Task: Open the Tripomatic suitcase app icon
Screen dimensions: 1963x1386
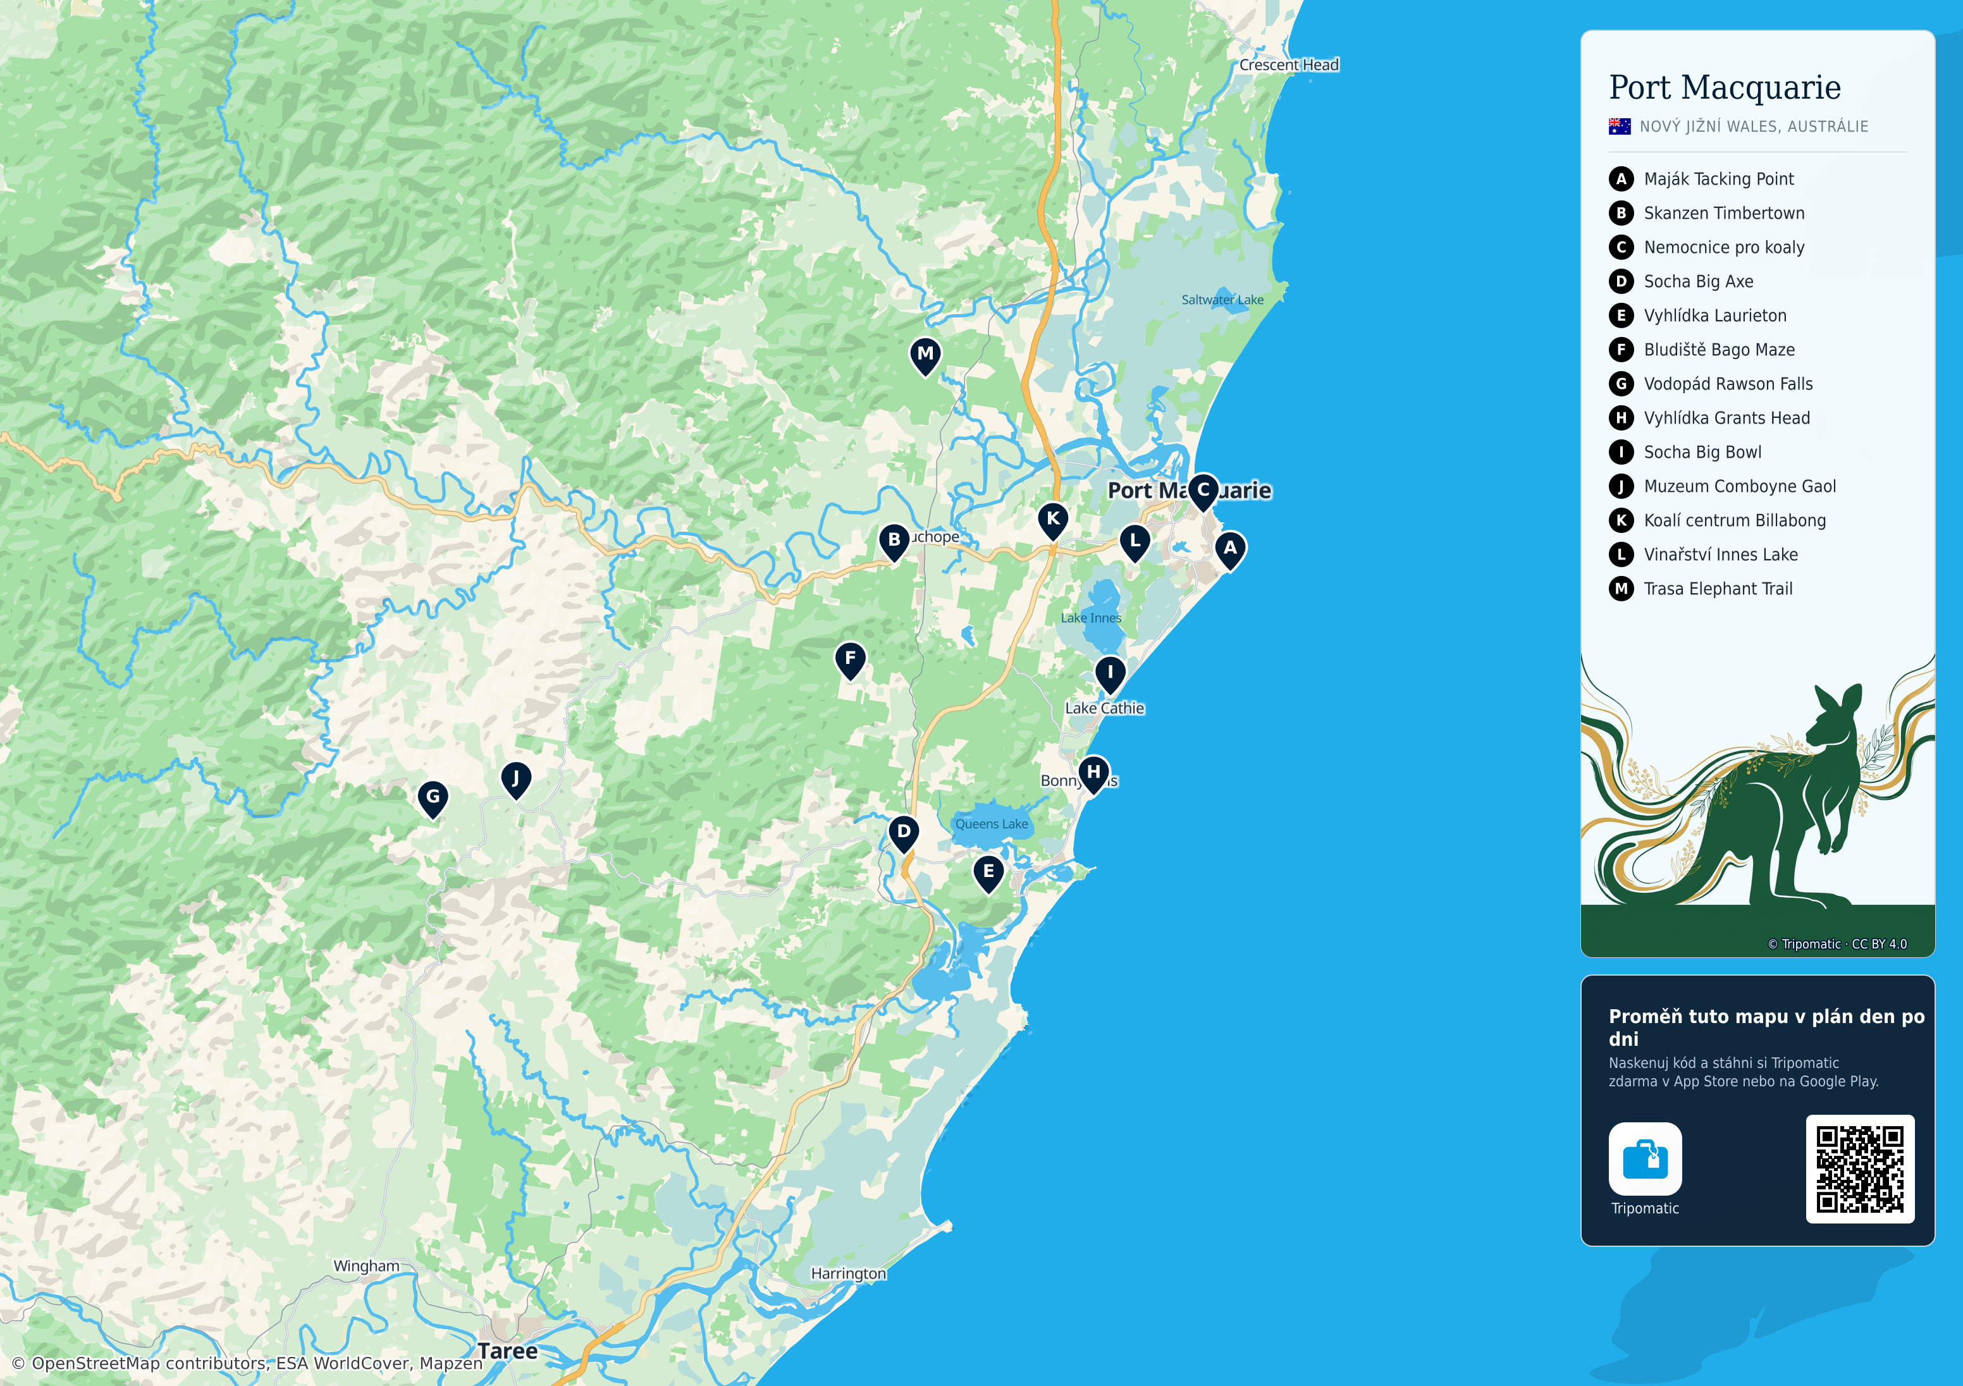Action: (x=1645, y=1158)
